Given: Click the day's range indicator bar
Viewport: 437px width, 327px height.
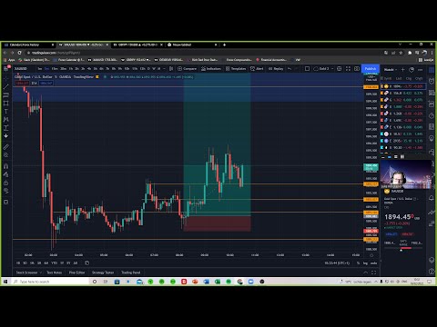Looking at the screenshot, I should click(403, 248).
